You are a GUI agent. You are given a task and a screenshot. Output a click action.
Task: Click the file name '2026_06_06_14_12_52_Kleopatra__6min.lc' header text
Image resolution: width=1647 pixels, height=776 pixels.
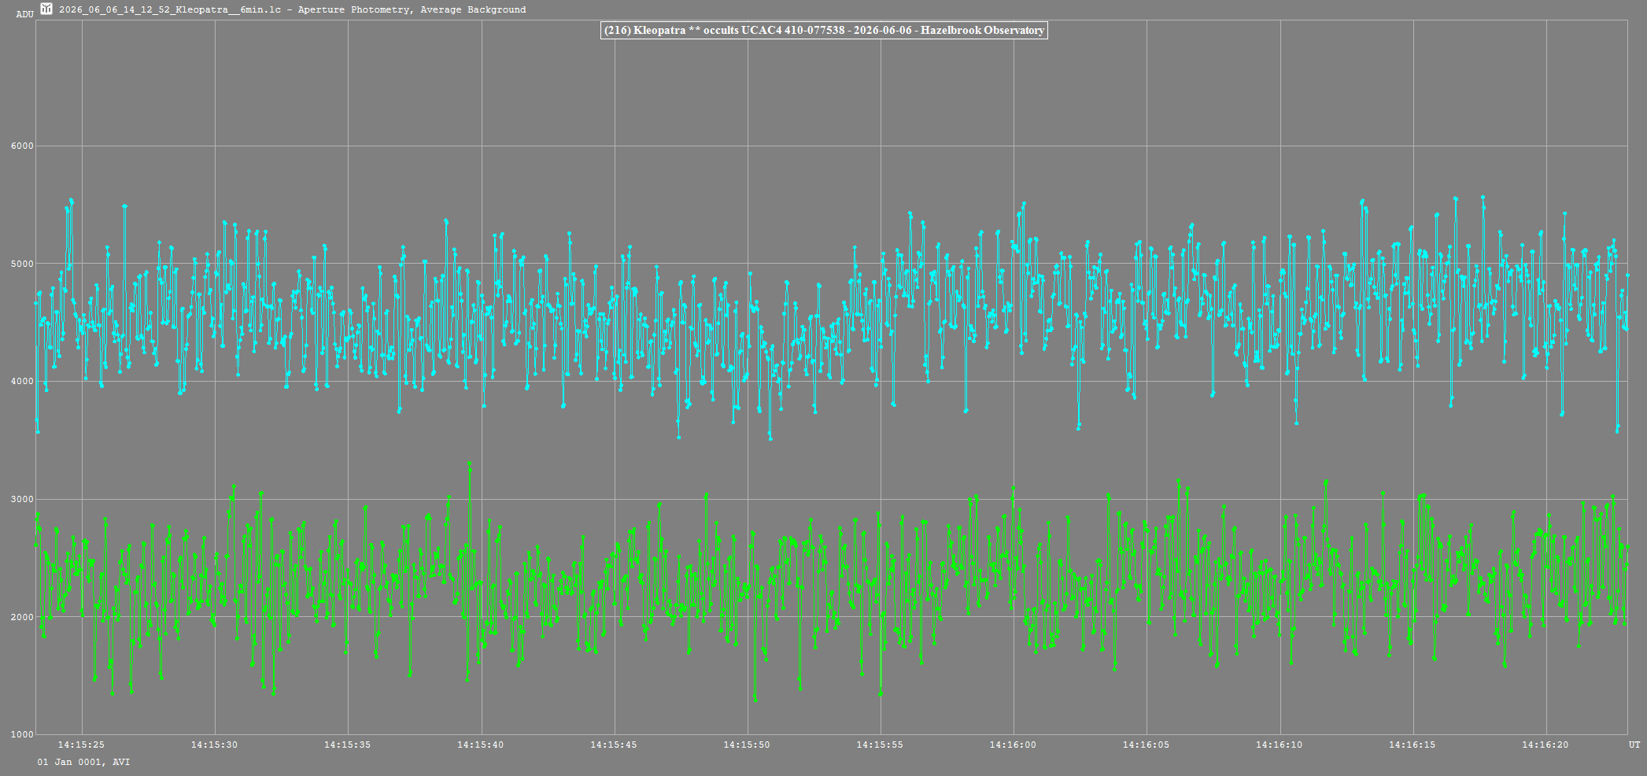click(x=172, y=9)
